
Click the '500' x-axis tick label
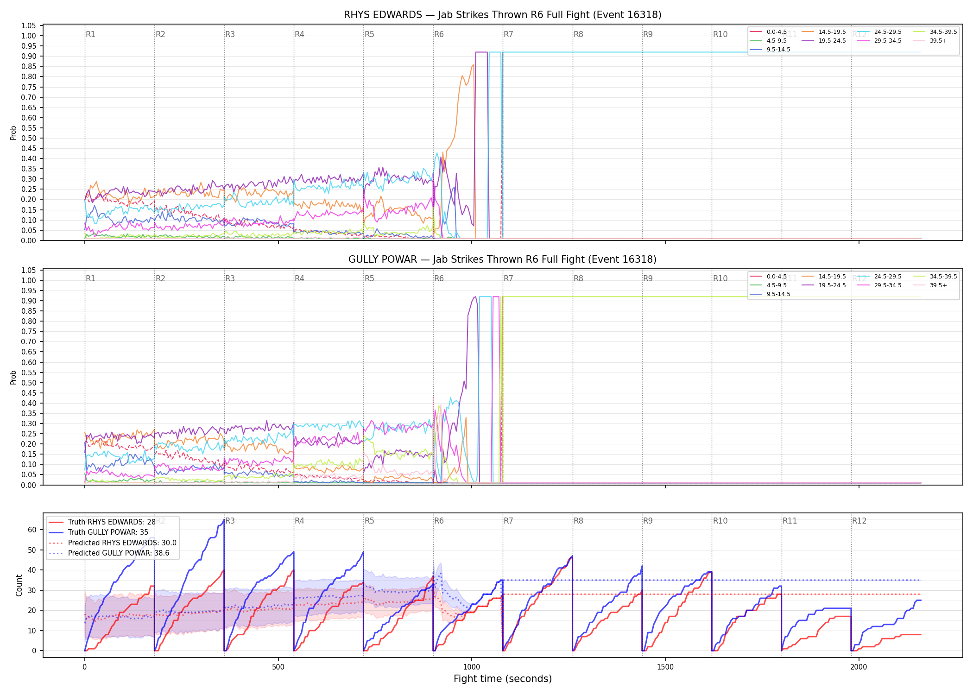point(278,667)
